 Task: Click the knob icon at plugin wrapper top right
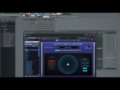[x=87, y=35]
